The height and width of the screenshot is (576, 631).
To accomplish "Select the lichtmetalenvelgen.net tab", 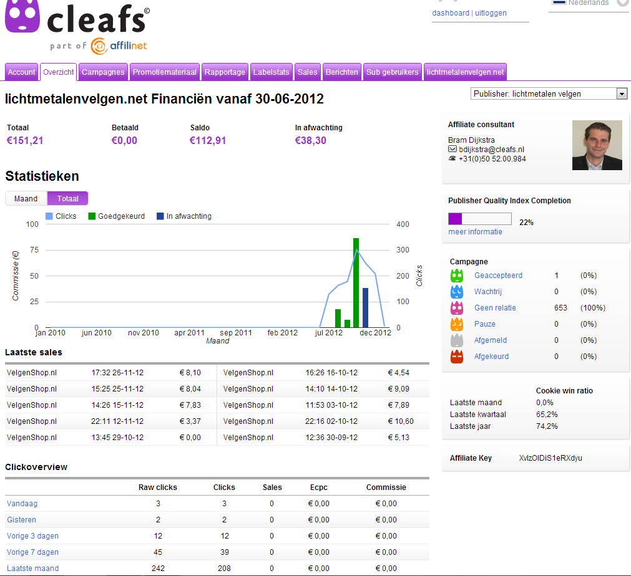I will (x=465, y=72).
